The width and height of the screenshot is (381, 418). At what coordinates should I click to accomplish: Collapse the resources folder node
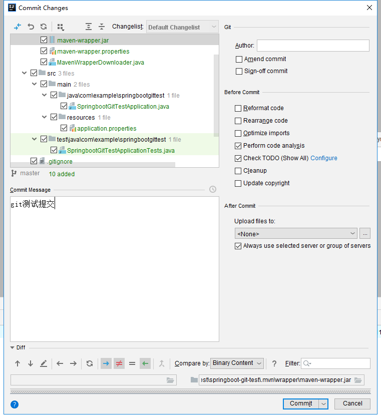coord(44,117)
